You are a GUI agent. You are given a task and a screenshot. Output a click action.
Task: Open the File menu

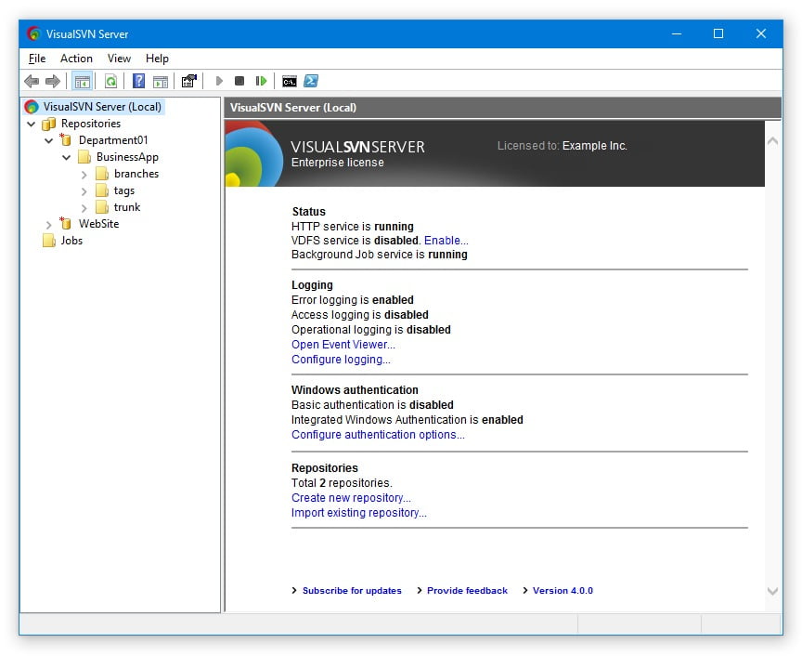(37, 59)
